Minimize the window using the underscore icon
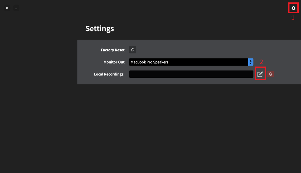This screenshot has width=301, height=173. point(16,8)
